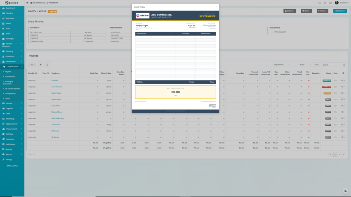Open the BC Ramon user avatar menu

[342, 3]
